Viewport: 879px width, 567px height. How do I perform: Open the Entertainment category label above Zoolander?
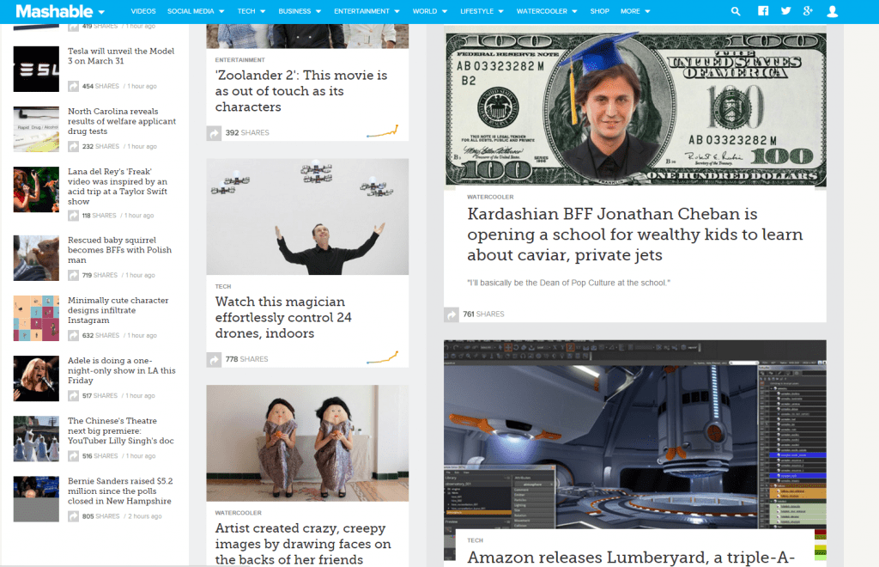240,60
